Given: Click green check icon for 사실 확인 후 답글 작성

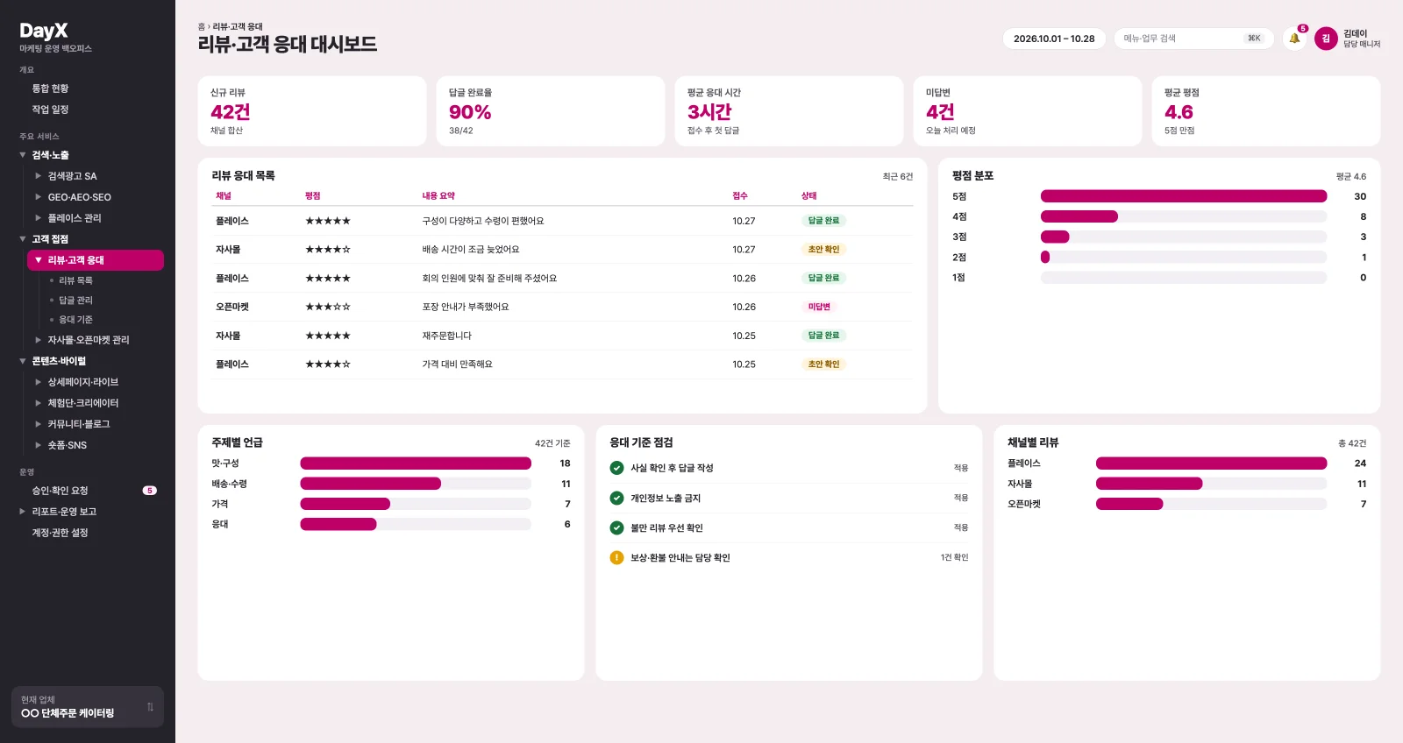Looking at the screenshot, I should click(x=616, y=468).
